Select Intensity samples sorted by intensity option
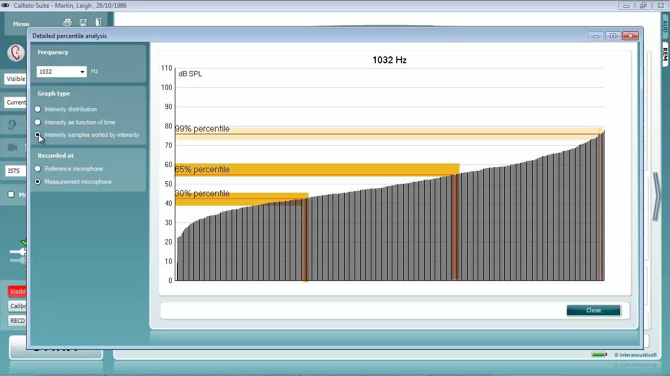This screenshot has height=376, width=670. click(x=87, y=135)
